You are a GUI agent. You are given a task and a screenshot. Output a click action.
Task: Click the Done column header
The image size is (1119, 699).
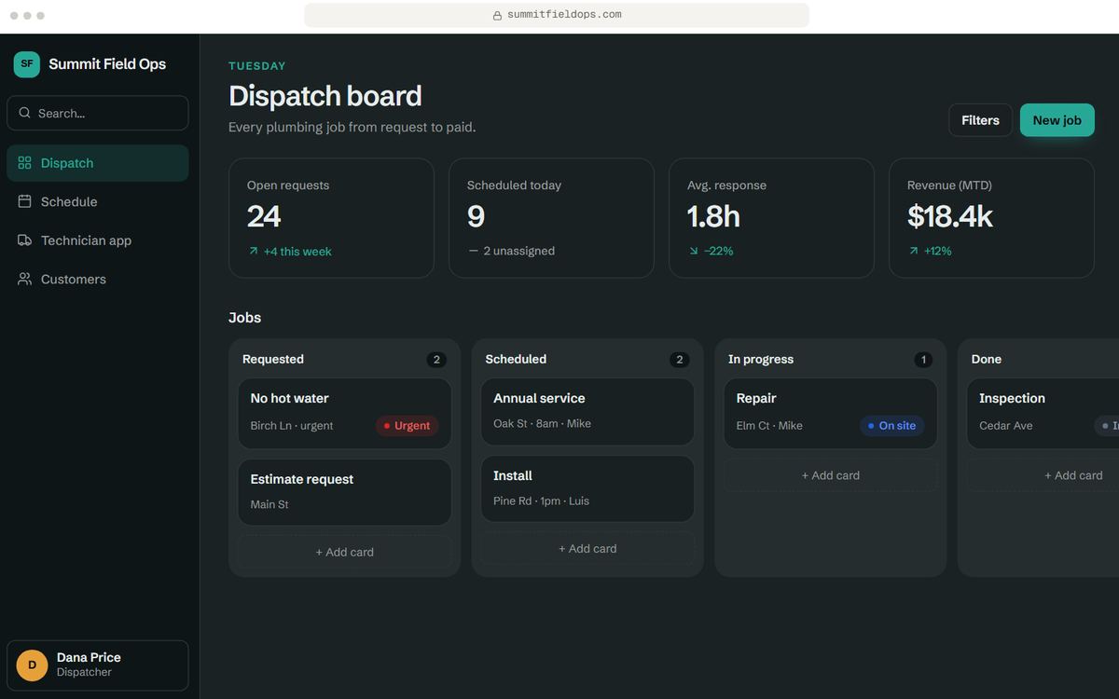pos(987,359)
